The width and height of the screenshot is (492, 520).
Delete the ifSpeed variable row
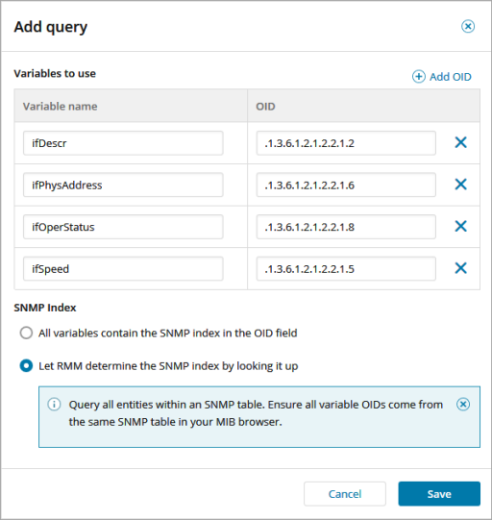coord(461,268)
